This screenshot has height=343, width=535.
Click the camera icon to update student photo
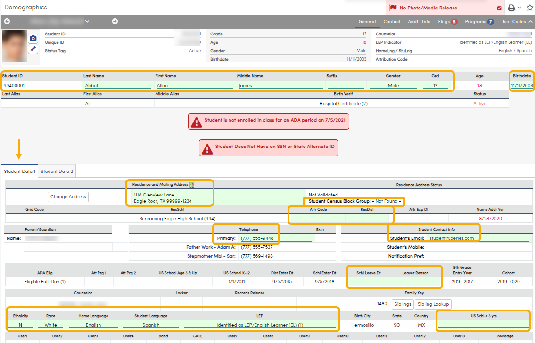[x=33, y=38]
